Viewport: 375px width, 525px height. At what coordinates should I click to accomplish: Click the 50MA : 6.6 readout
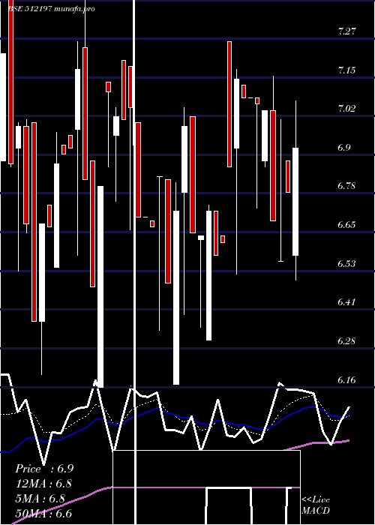(x=43, y=513)
